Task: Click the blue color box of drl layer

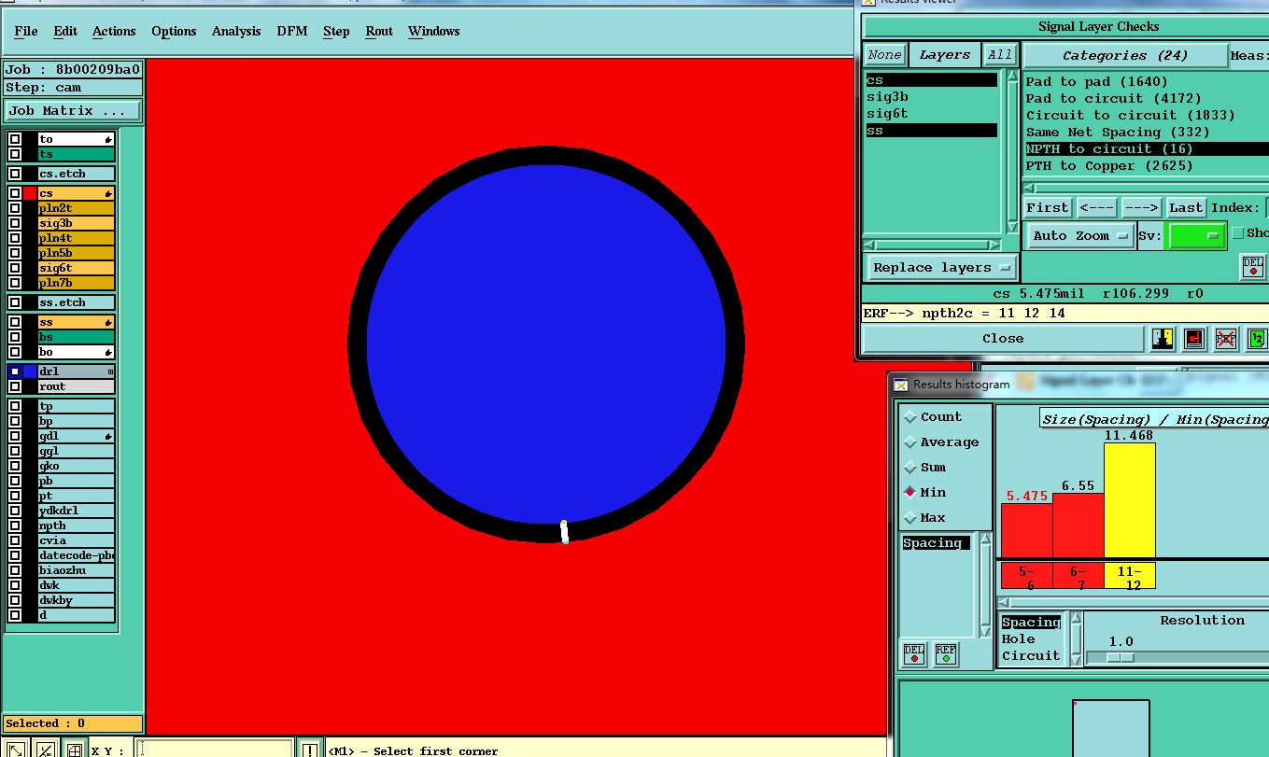Action: (30, 371)
